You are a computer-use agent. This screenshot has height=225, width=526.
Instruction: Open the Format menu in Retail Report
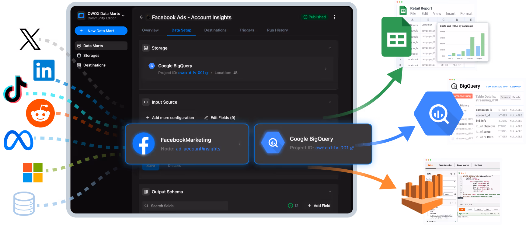[466, 14]
